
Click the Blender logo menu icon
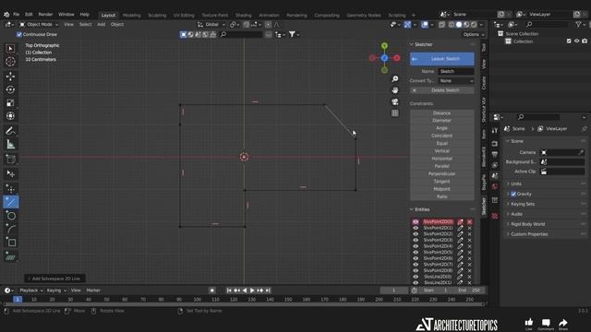[x=6, y=15]
